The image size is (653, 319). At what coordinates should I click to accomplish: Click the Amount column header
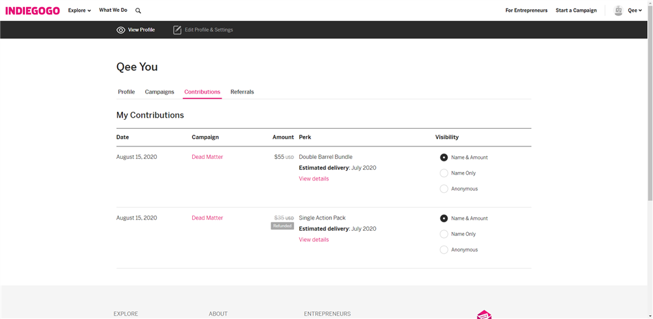click(x=283, y=137)
